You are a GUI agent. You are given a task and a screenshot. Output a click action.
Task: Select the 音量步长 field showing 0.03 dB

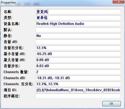coord(78,66)
